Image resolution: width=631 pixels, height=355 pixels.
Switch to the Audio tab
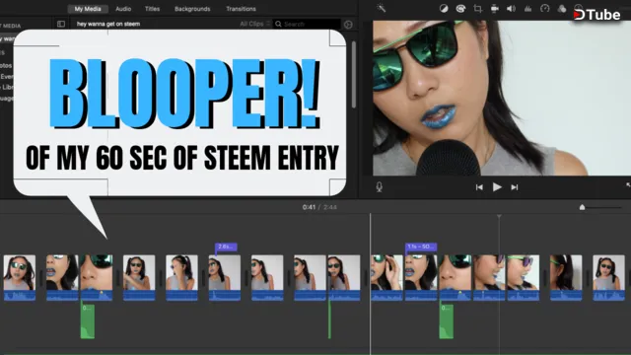(123, 9)
